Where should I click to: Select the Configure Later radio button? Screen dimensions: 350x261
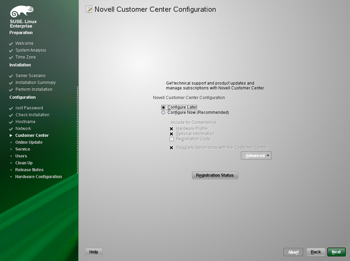[x=163, y=107]
